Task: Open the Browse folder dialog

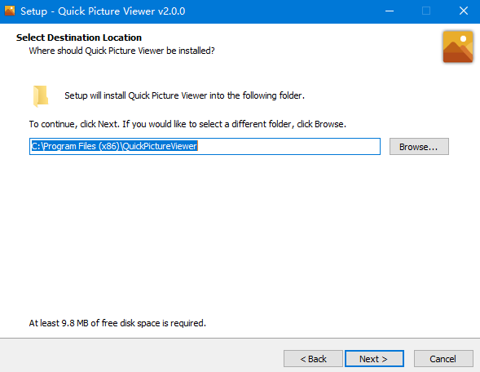Action: coord(419,147)
